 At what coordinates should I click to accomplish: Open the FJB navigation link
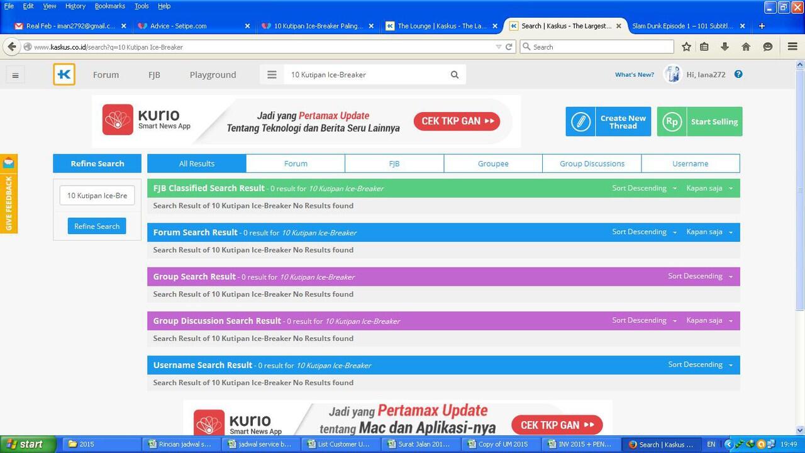(154, 74)
